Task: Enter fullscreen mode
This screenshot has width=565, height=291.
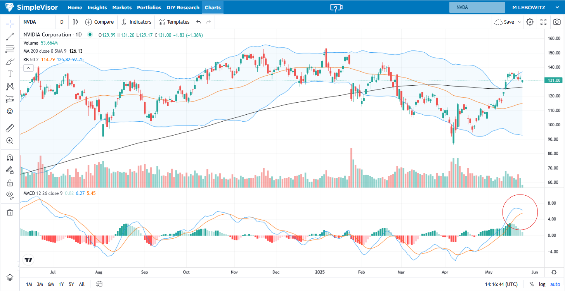Action: click(544, 22)
